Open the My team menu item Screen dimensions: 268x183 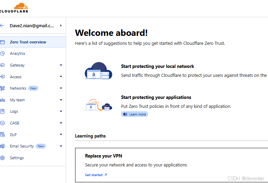18,100
